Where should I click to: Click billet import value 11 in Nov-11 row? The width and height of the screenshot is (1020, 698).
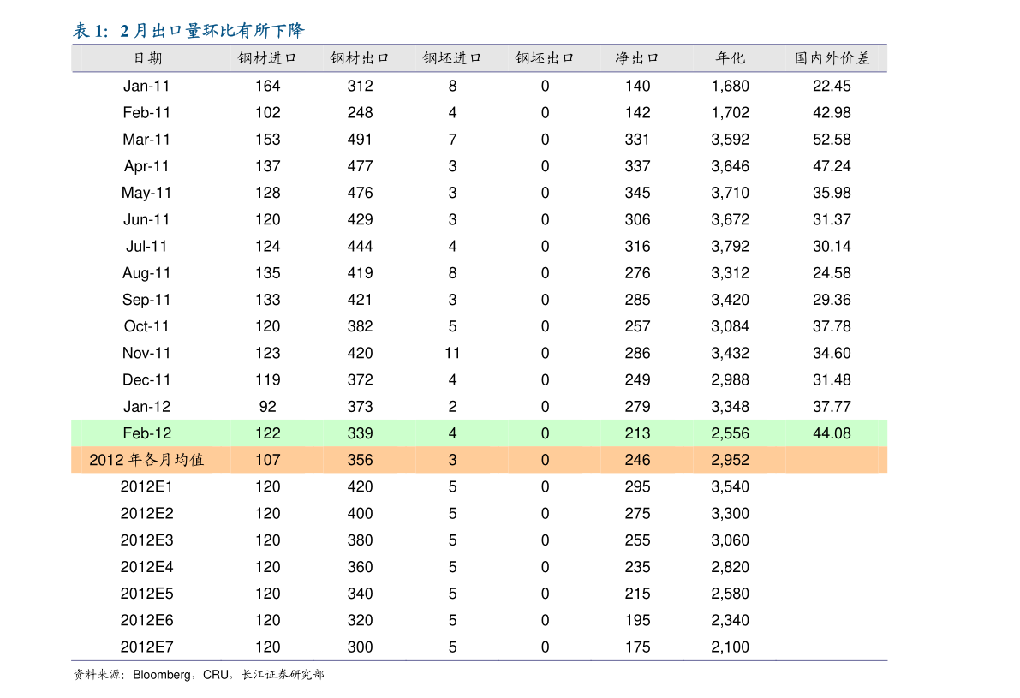(452, 353)
